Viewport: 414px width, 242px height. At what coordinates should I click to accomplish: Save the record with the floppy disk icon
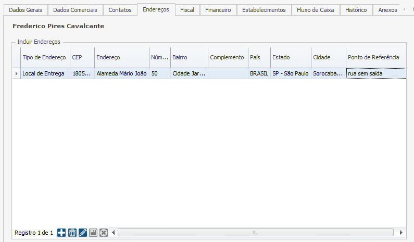[x=93, y=233]
